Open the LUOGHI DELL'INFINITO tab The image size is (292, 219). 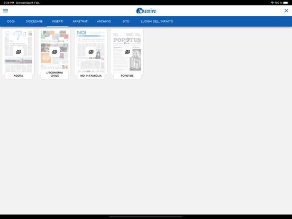157,21
